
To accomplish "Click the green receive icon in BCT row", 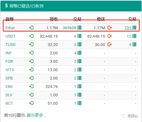I will click(31, 103).
